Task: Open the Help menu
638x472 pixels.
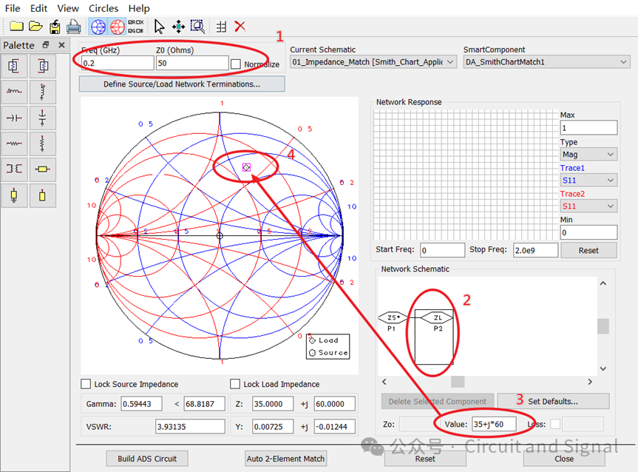Action: (x=139, y=8)
